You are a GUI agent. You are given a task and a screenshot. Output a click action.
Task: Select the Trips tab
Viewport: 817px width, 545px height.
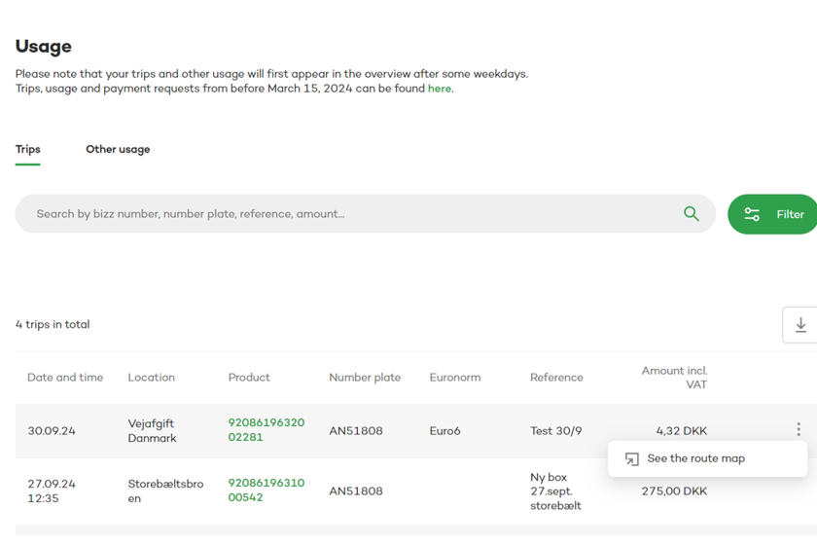coord(28,150)
